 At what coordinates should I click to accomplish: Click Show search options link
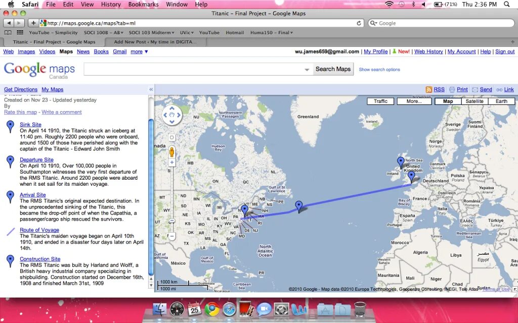pos(379,70)
